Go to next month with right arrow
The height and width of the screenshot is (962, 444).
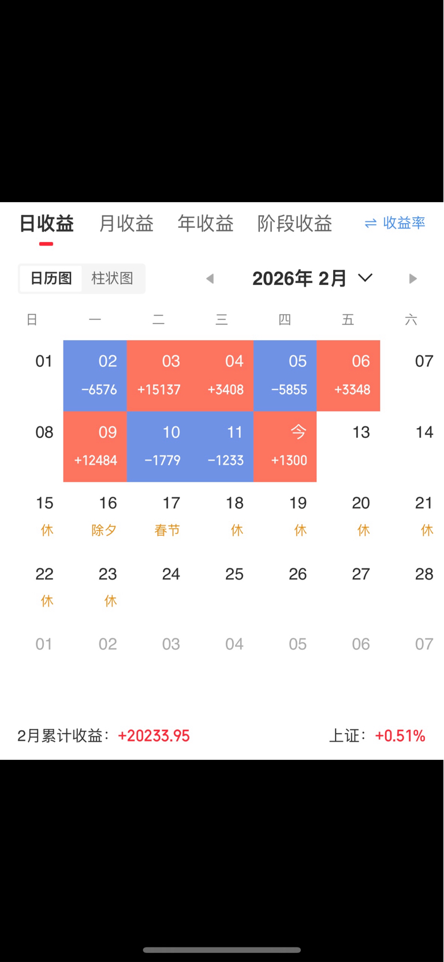(x=412, y=279)
